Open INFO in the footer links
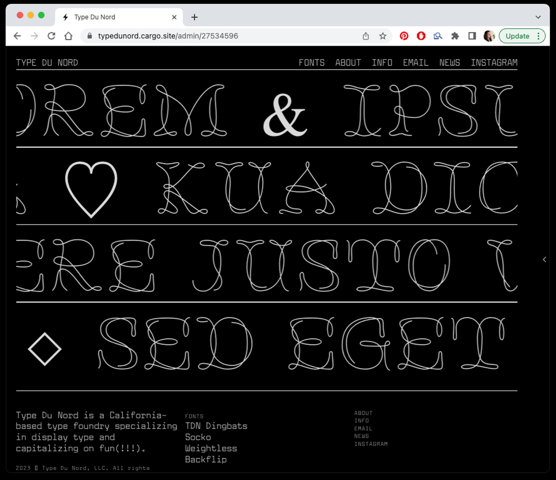Viewport: 556px width, 480px height. click(361, 421)
